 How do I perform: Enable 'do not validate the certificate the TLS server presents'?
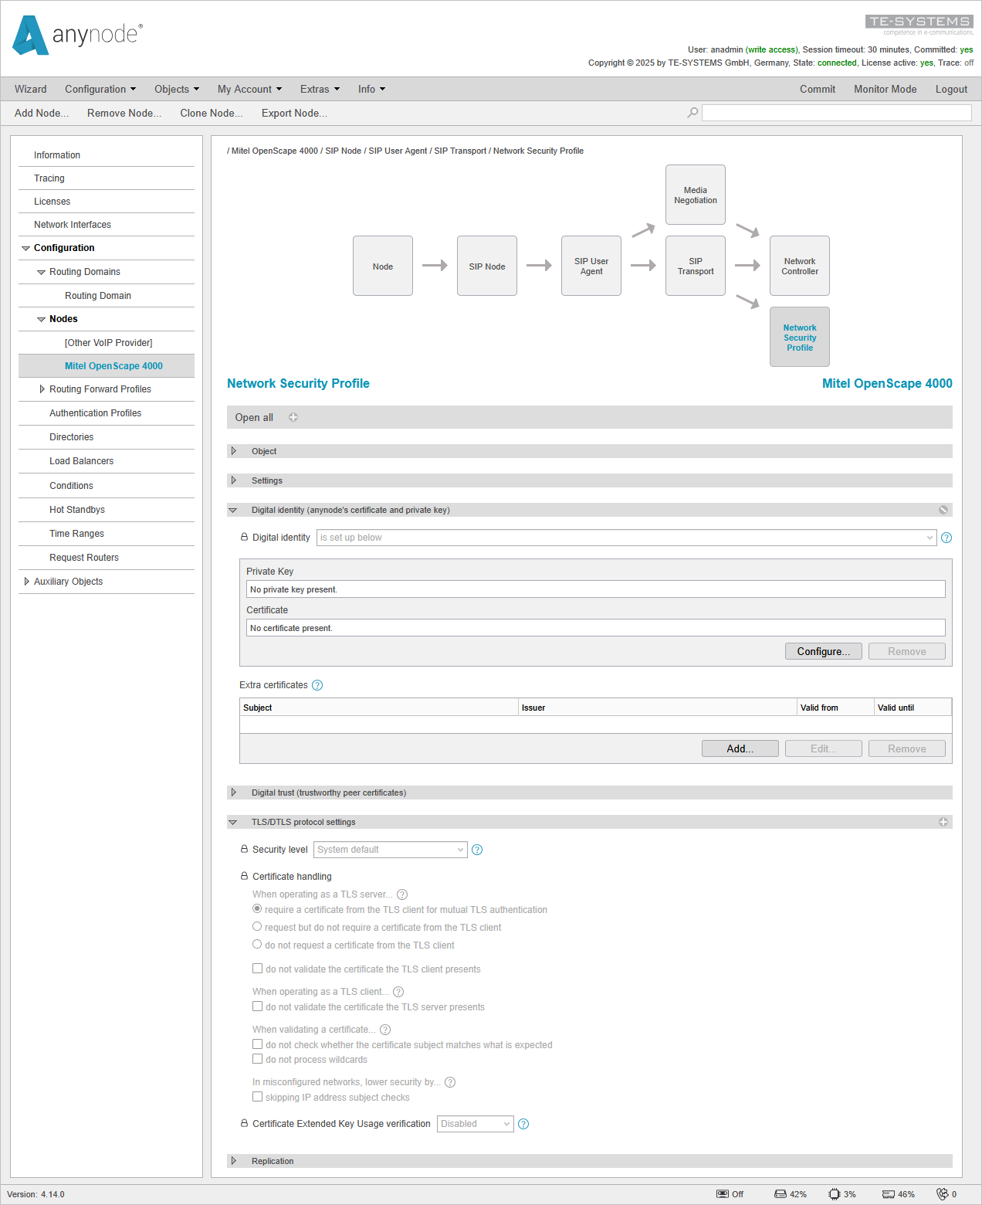[257, 1006]
